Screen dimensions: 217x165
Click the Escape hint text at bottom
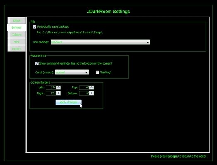pos(179,156)
